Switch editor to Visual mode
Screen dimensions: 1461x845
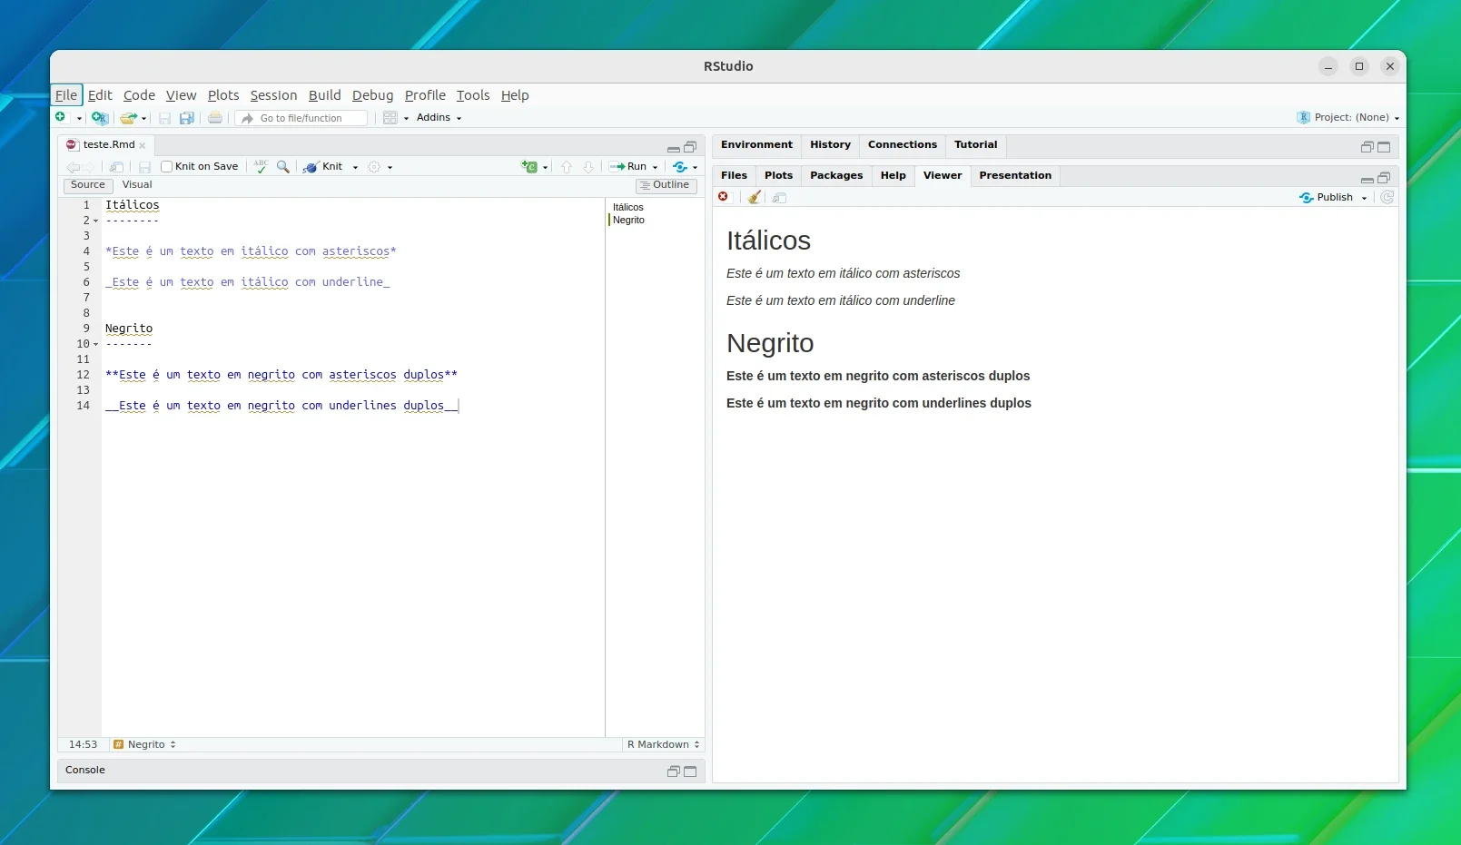pos(137,184)
